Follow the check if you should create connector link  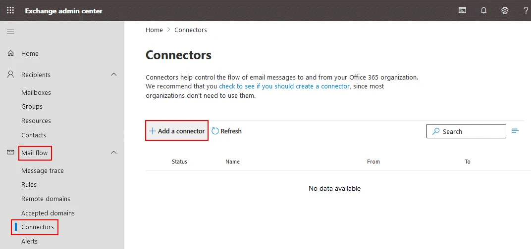click(x=285, y=86)
